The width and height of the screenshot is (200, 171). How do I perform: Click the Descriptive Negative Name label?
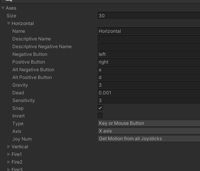point(42,47)
